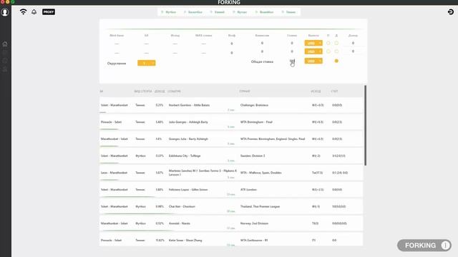The image size is (458, 257).
Task: Click WTA Birmingham - Final tournament
Action: coord(256,122)
